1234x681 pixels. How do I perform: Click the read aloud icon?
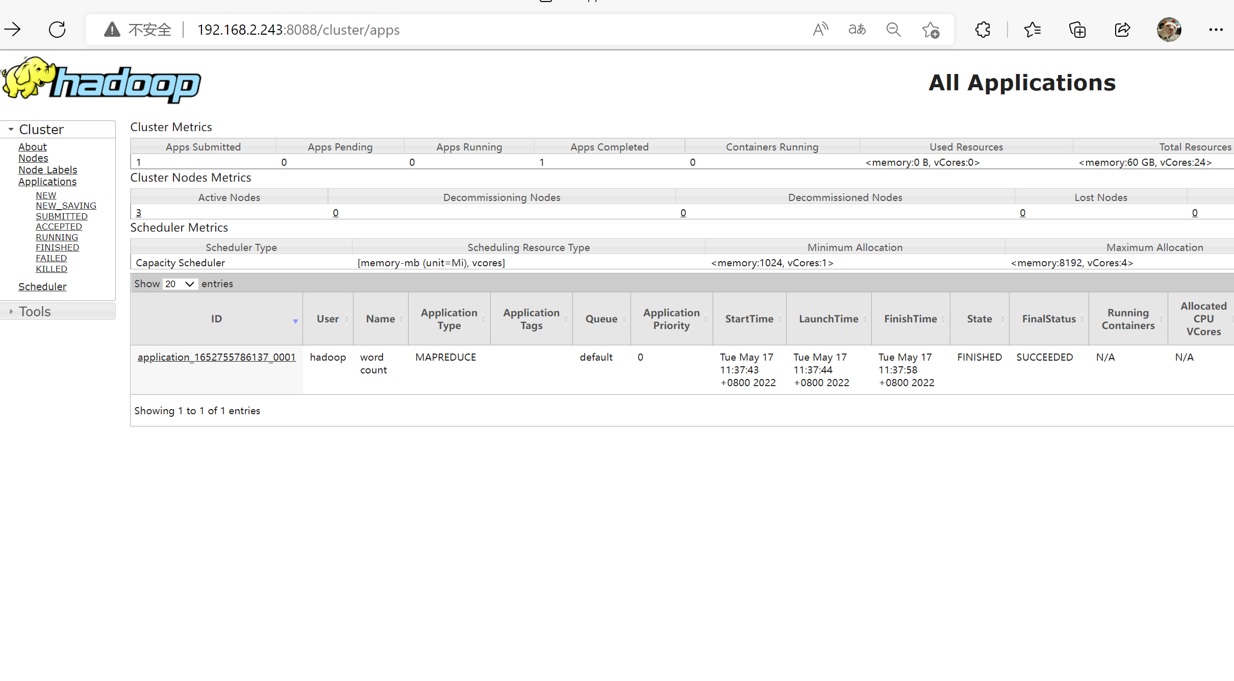tap(820, 30)
